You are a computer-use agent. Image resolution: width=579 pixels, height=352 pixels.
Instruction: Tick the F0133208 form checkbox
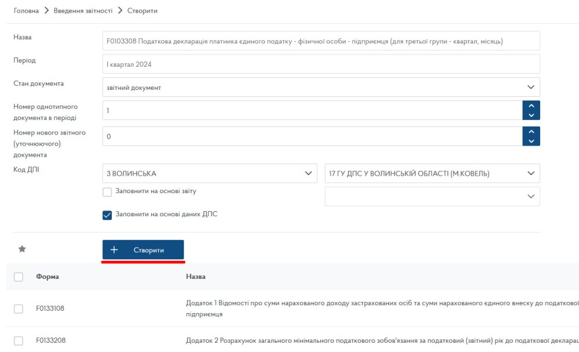19,340
